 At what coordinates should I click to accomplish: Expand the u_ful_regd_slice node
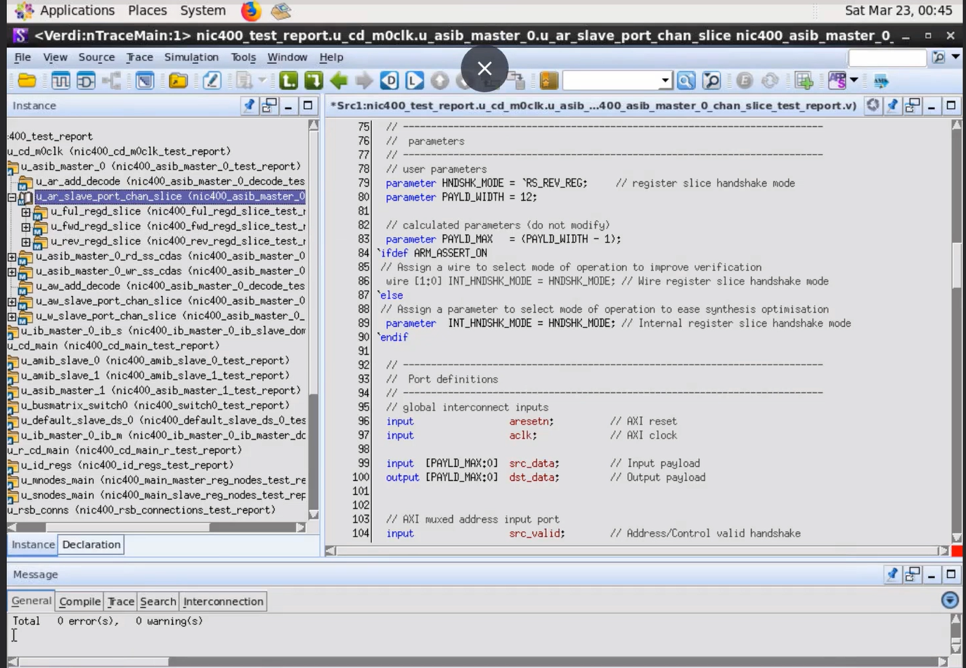(26, 212)
